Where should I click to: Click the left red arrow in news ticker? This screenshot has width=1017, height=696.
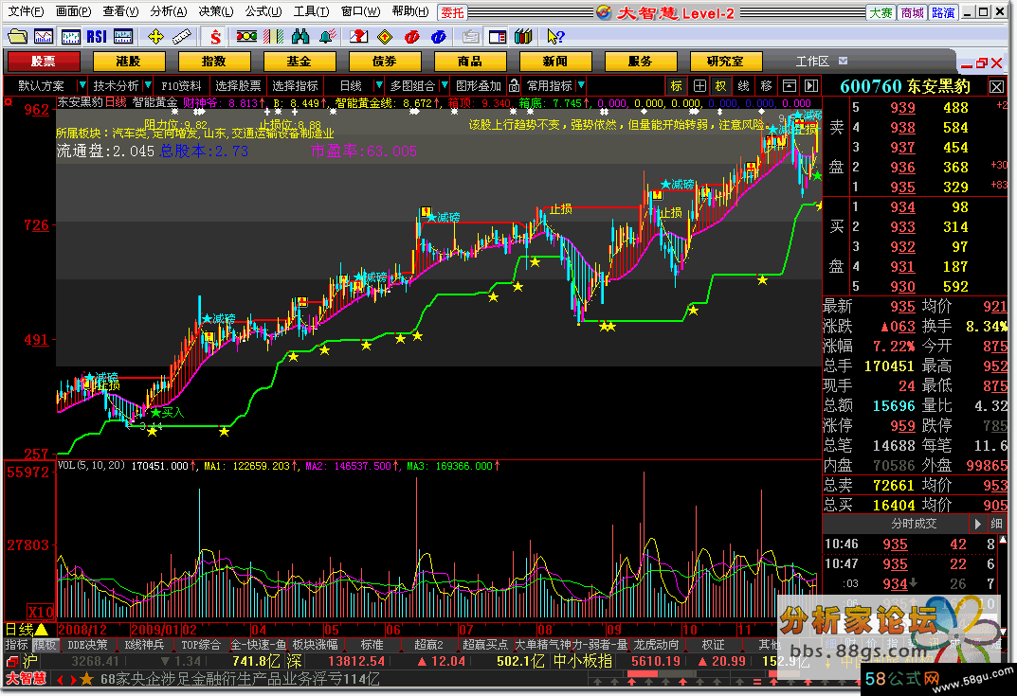point(61,680)
